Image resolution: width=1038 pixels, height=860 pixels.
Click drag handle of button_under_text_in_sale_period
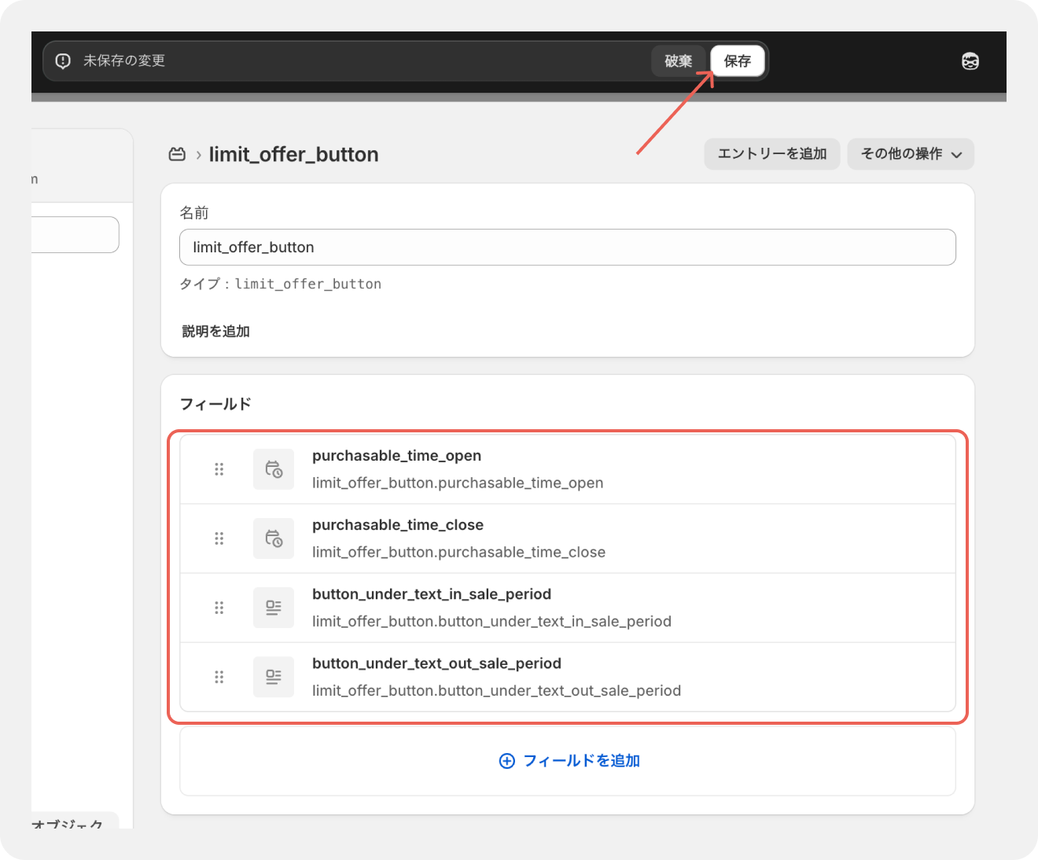tap(219, 608)
